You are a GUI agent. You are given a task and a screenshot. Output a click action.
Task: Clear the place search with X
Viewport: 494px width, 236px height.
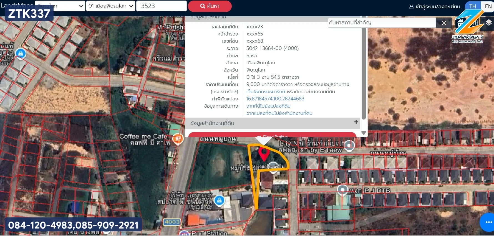coord(444,23)
